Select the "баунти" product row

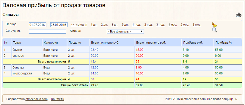(x=122, y=50)
